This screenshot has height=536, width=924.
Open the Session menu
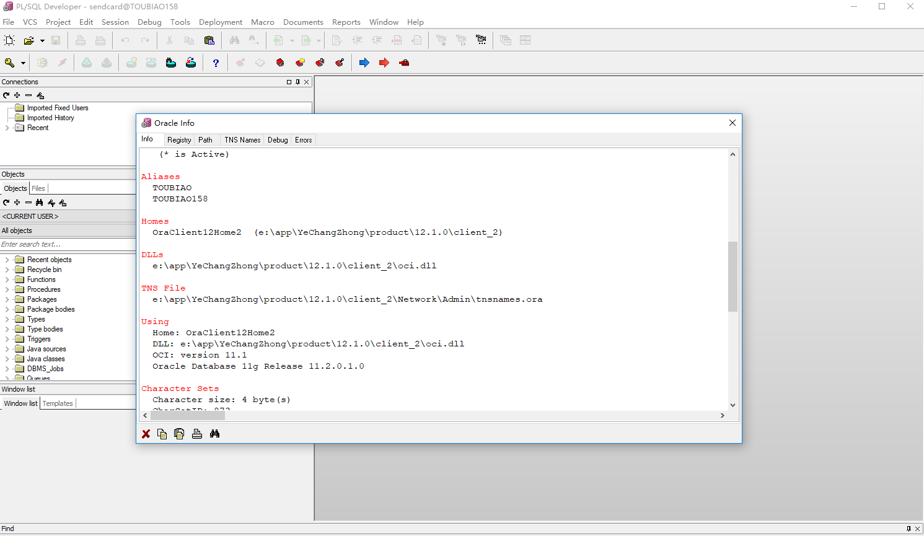[x=115, y=22]
